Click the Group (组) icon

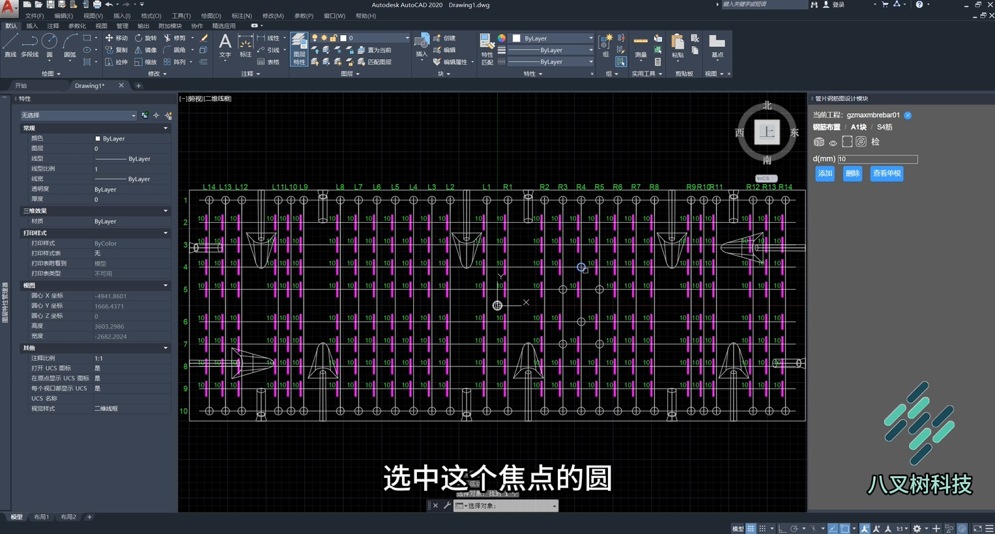tap(605, 46)
